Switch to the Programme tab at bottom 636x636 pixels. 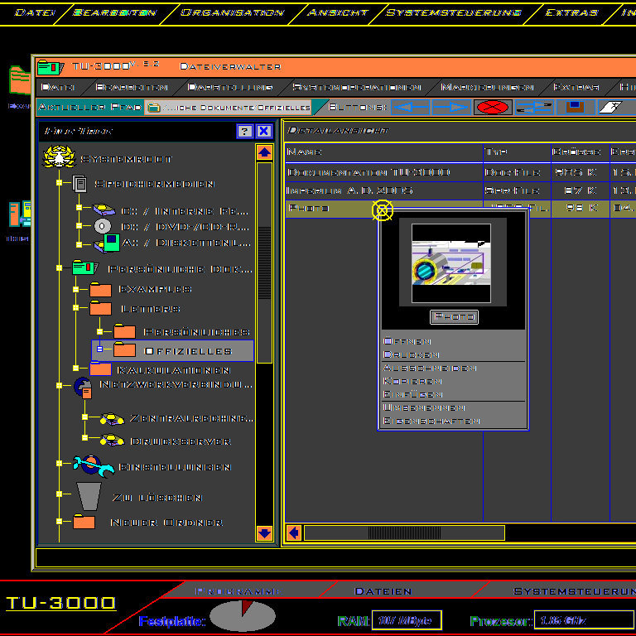point(238,591)
